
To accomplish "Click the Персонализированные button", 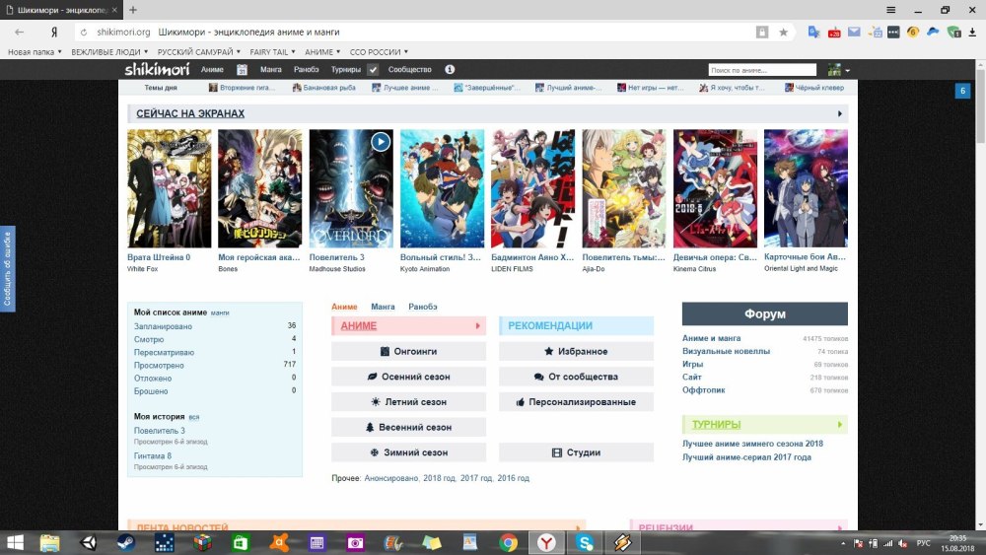I will (x=576, y=401).
